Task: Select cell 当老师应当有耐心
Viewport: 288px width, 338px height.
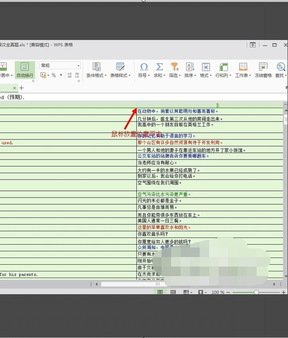Action: 210,163
